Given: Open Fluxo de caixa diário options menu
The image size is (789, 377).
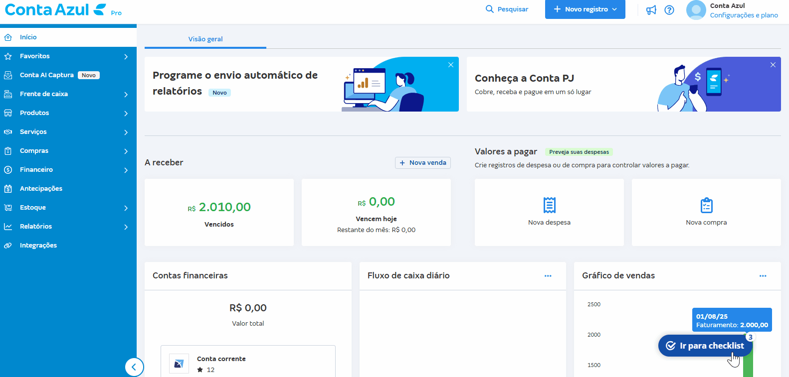Looking at the screenshot, I should click(x=548, y=276).
